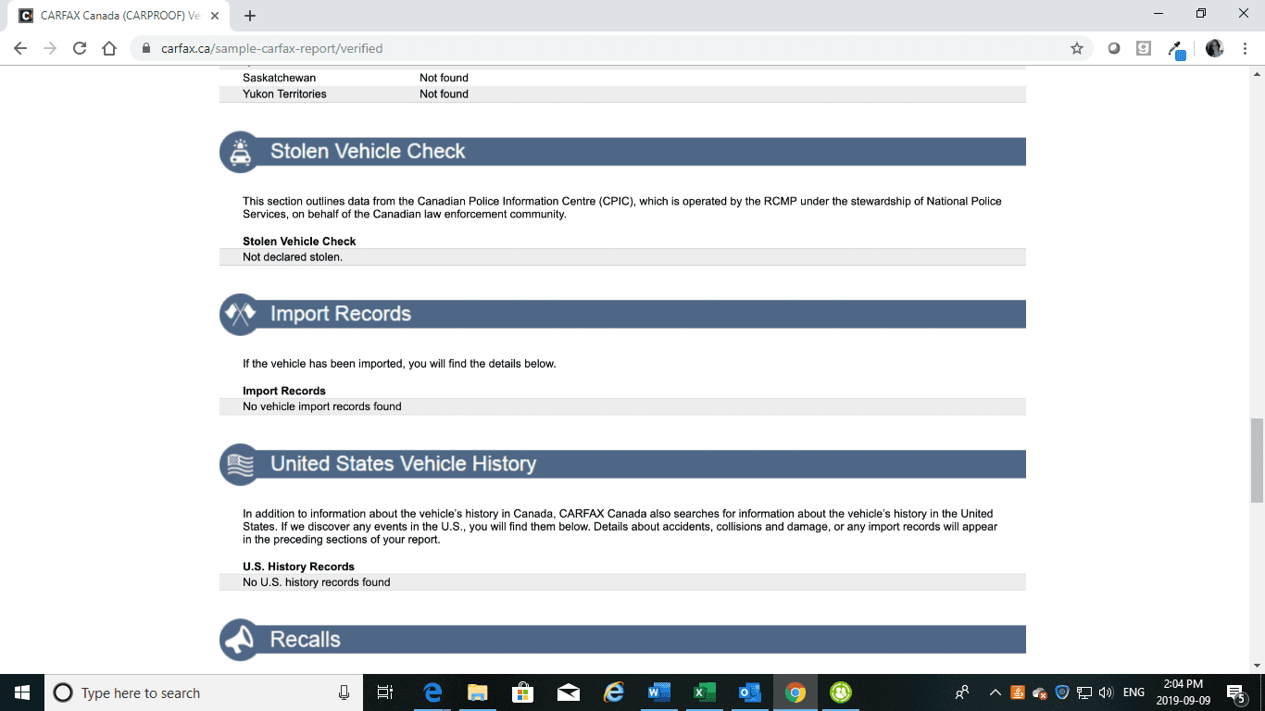Open the Chrome three-dot menu
The height and width of the screenshot is (711, 1265).
1244,48
